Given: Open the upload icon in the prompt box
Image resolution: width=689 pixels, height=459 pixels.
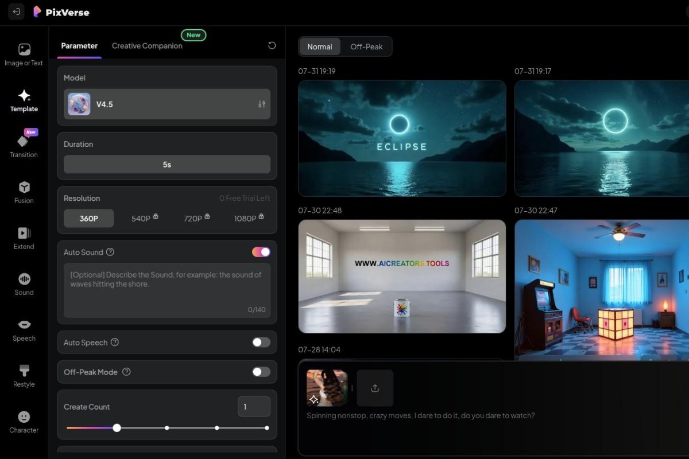Looking at the screenshot, I should tap(375, 388).
